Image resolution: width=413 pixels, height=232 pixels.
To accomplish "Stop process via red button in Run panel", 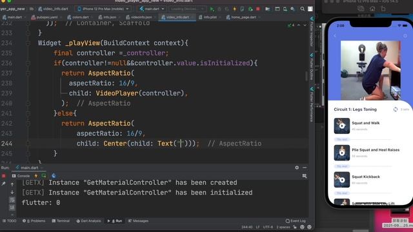I will (4, 176).
